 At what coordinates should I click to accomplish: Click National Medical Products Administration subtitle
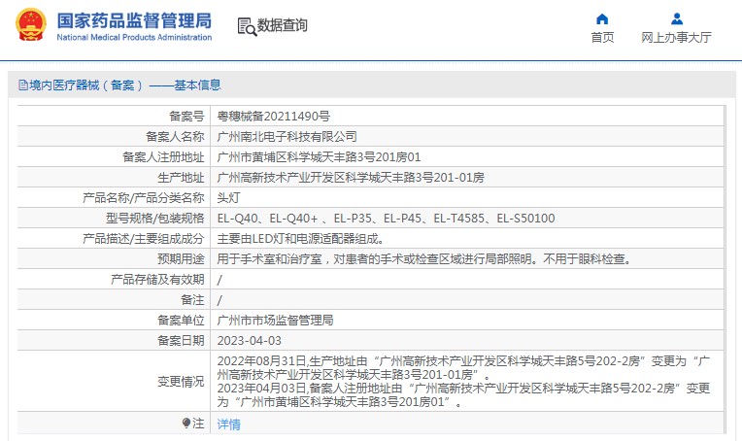[x=134, y=37]
